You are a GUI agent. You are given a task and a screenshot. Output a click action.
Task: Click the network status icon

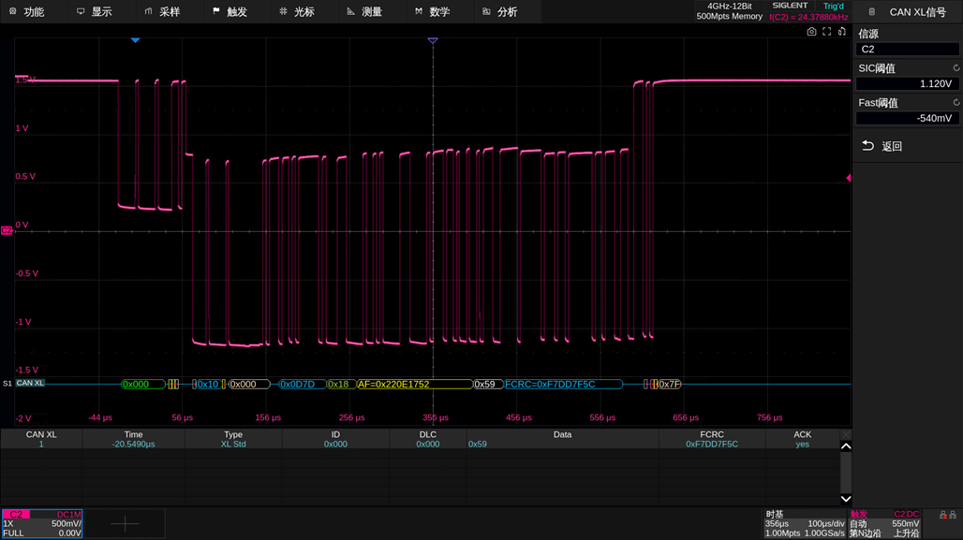pyautogui.click(x=948, y=515)
